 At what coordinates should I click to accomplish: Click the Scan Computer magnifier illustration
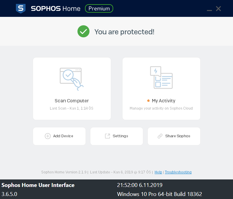tap(71, 79)
